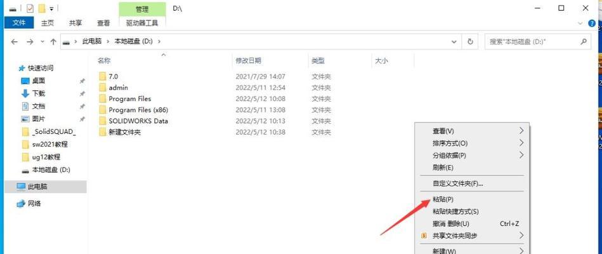The image size is (602, 254).
Task: Choose 刷新(E) from the context menu
Action: pyautogui.click(x=473, y=168)
